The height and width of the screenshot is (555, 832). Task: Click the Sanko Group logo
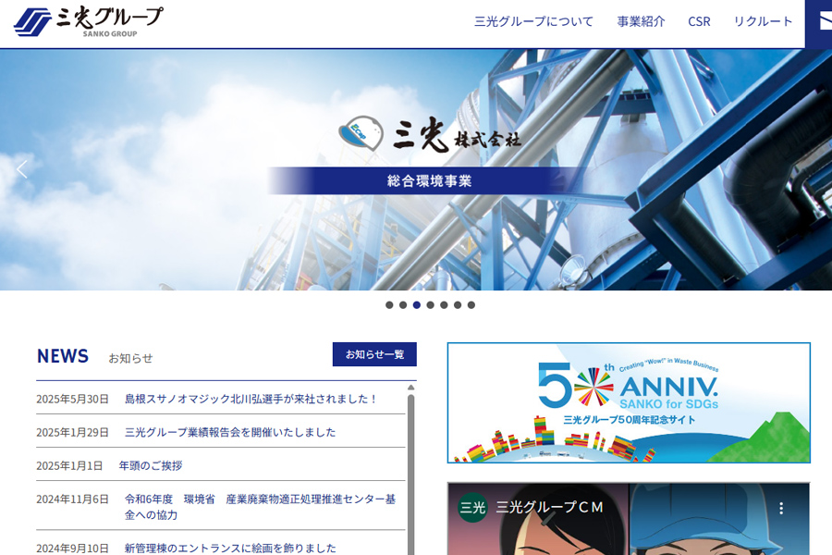pos(89,21)
